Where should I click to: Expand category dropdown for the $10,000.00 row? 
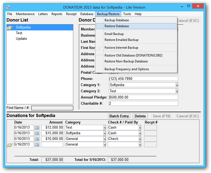click(x=105, y=139)
